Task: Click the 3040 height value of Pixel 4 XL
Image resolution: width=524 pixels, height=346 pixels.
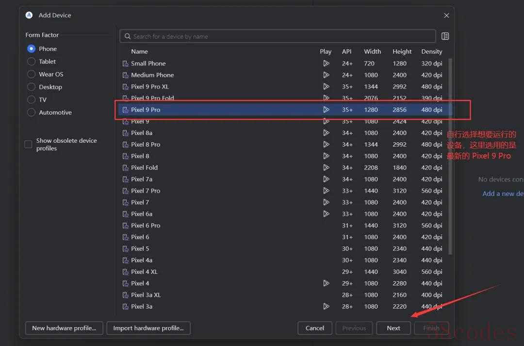Action: [x=399, y=271]
